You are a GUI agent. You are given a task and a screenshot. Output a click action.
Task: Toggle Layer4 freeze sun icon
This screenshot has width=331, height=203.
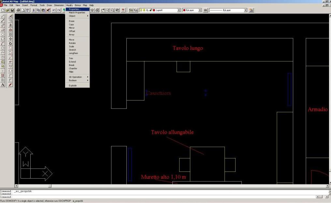[144, 10]
